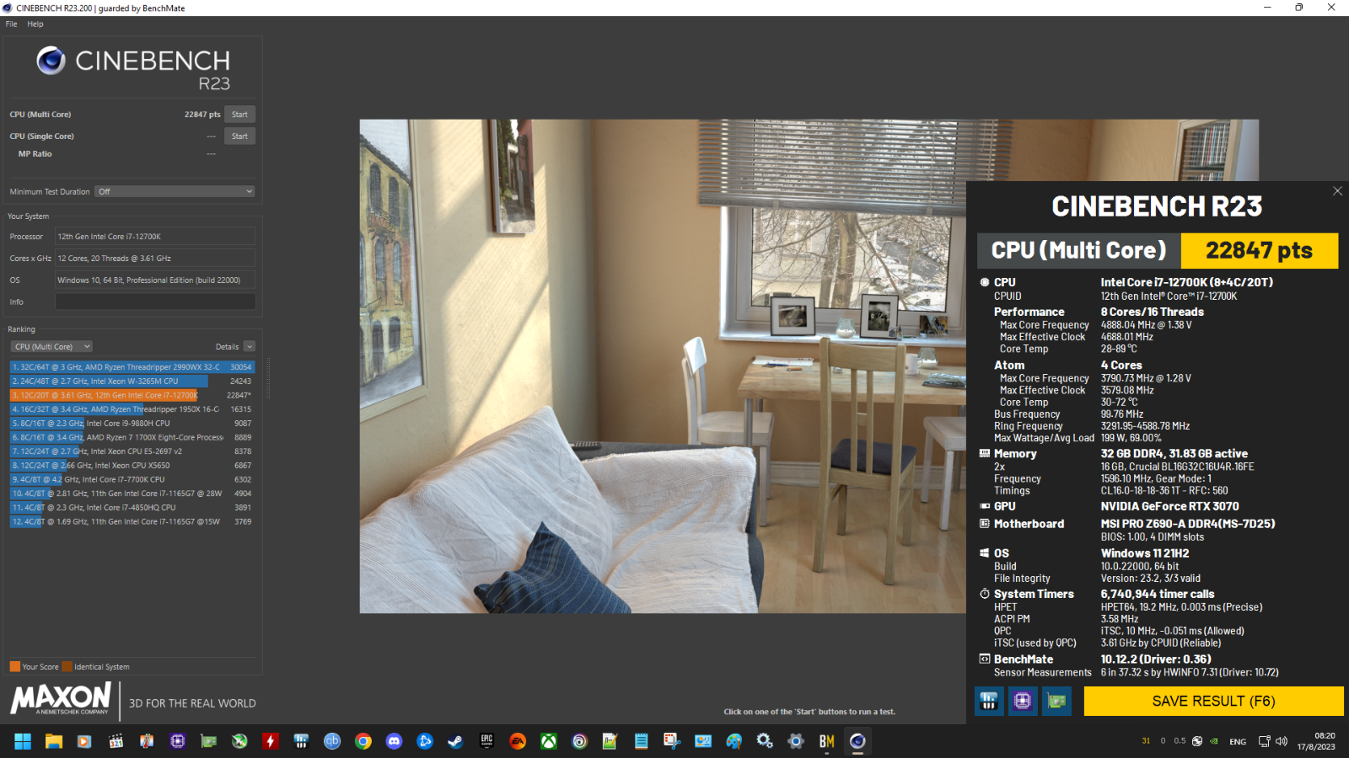
Task: Click the ENG language indicator
Action: tap(1238, 741)
